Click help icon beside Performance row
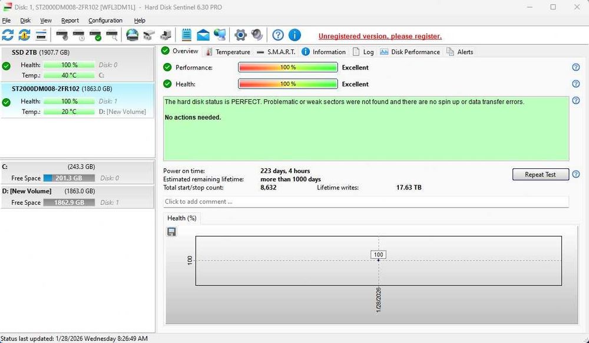Viewport: 589px width, 343px height. tap(576, 67)
